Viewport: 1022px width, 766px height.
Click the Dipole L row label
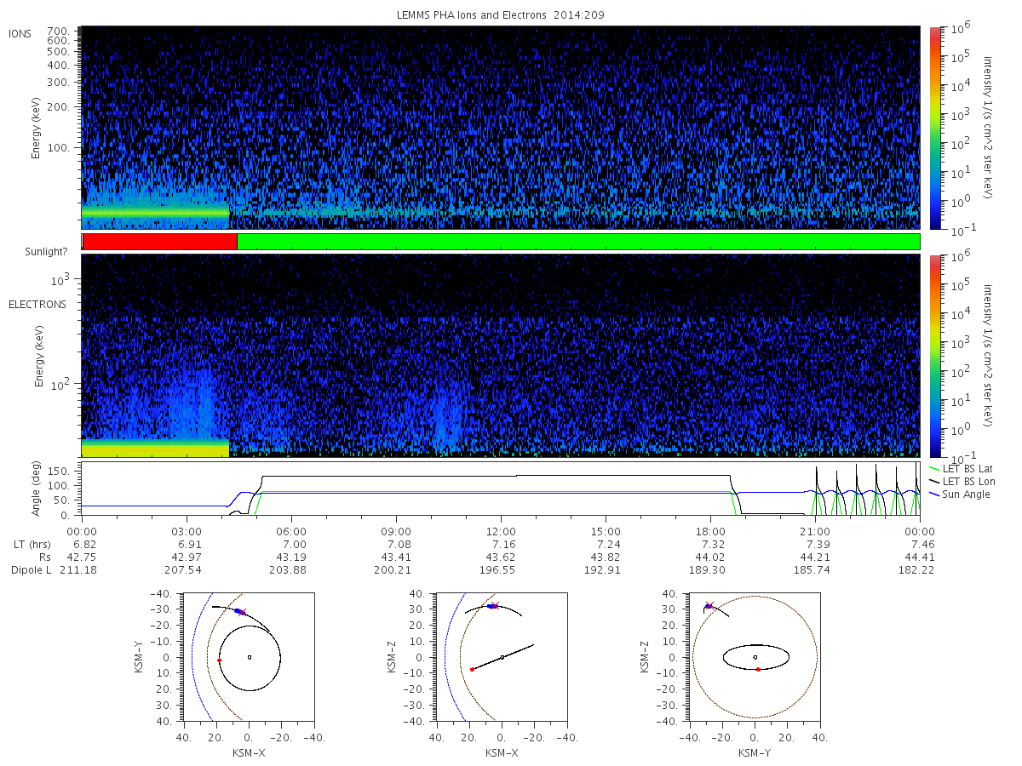coord(31,569)
